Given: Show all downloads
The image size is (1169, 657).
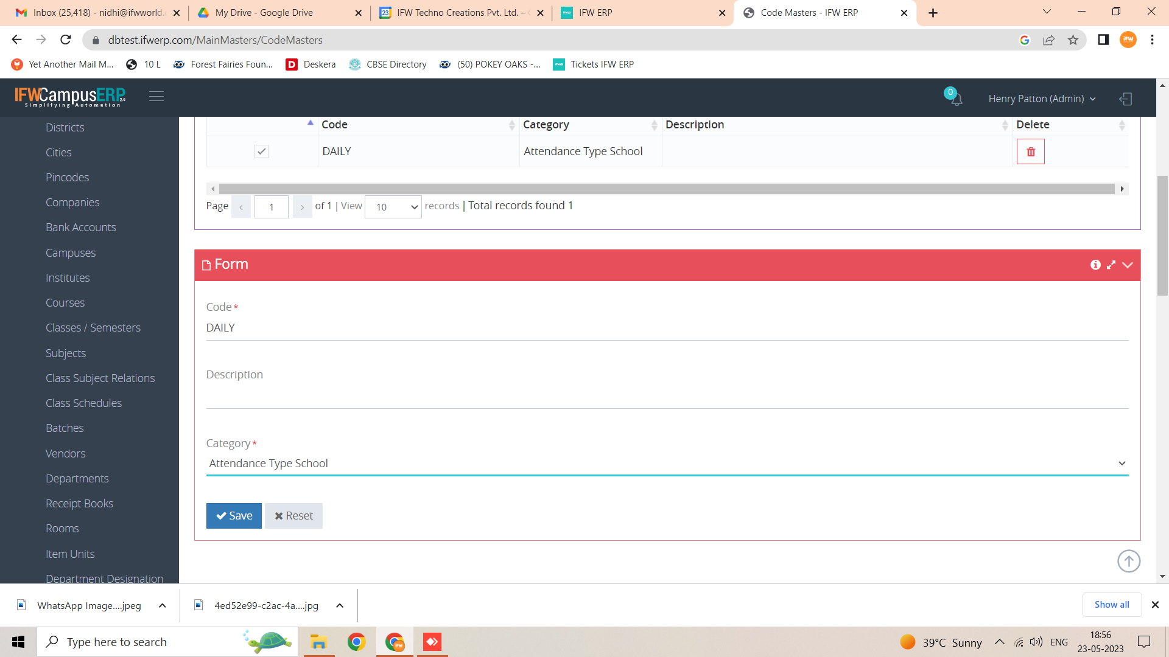Looking at the screenshot, I should [1112, 605].
